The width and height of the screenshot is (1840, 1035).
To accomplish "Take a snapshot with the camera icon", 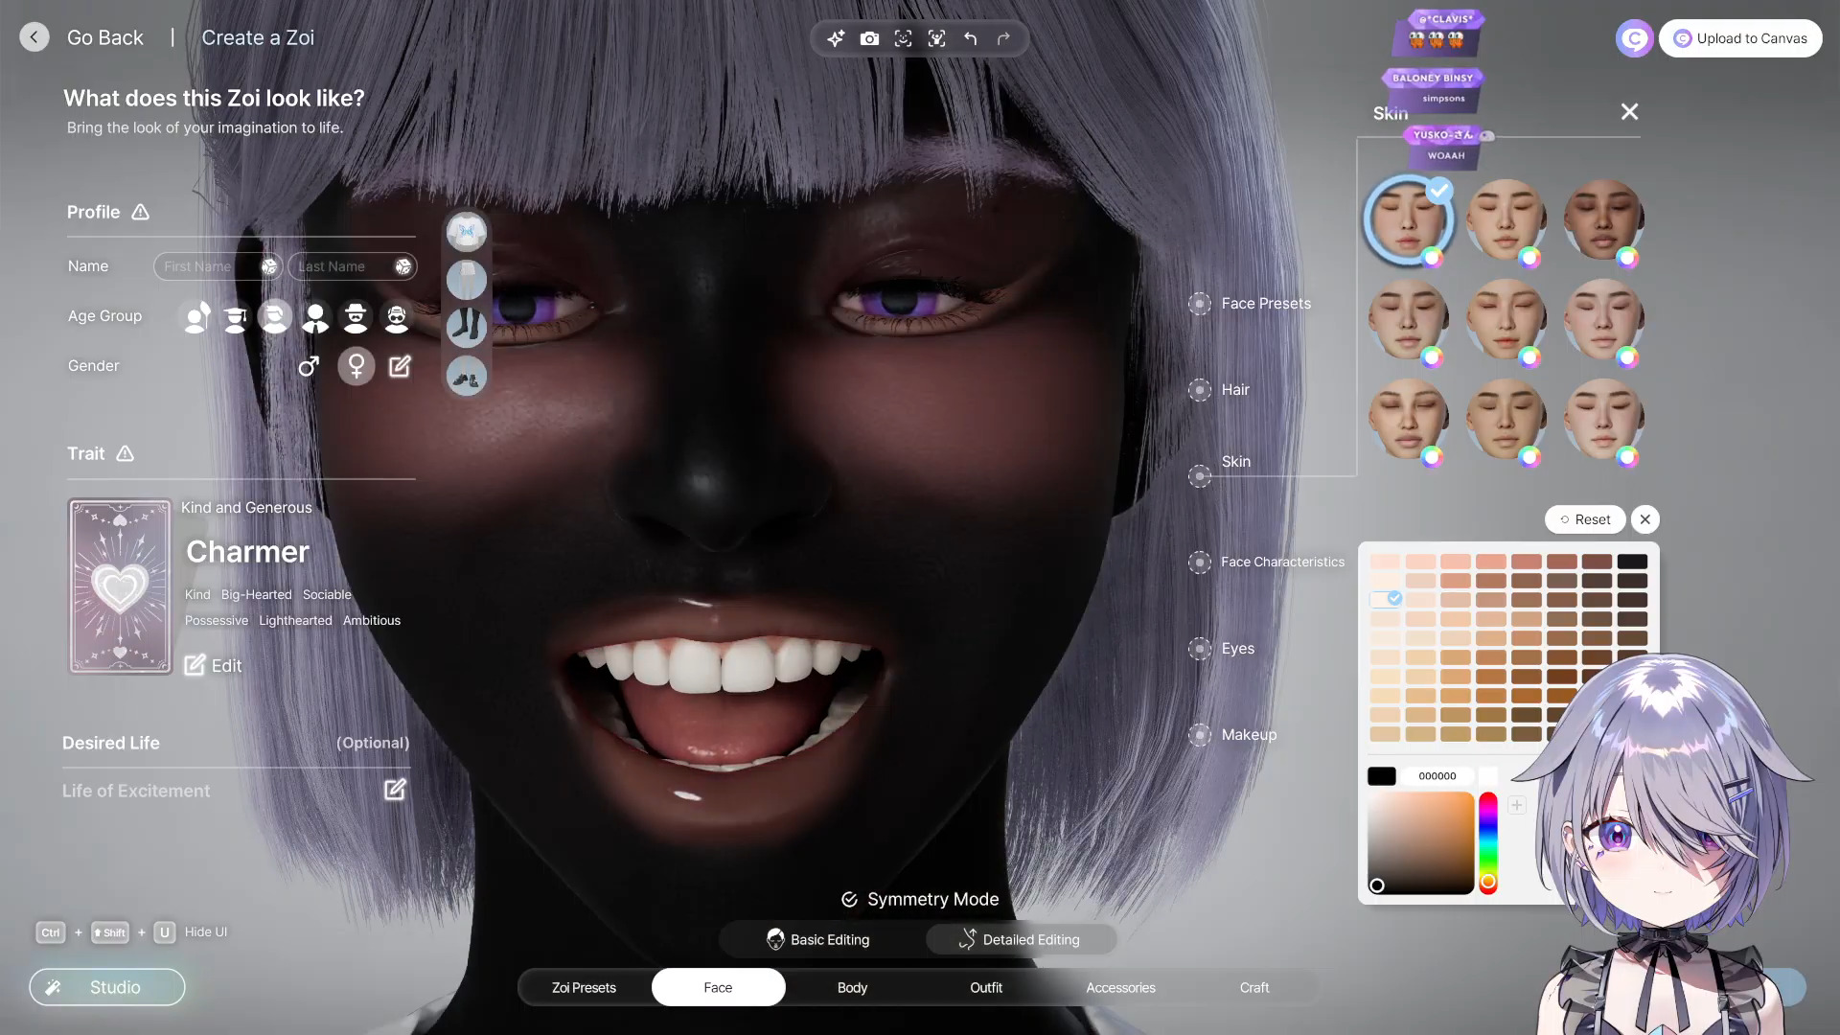I will [x=869, y=38].
